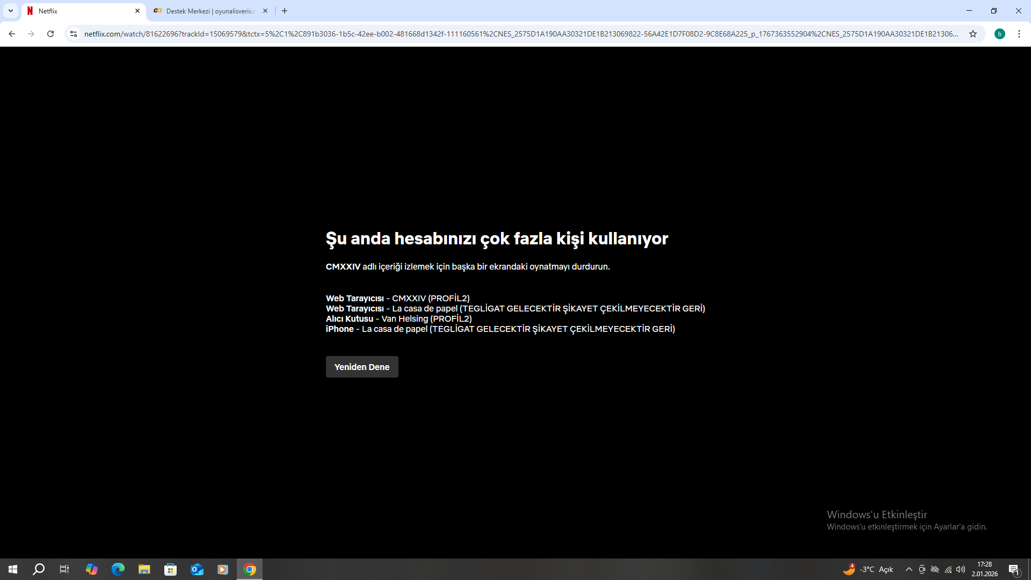Open weather widget showing -3°C Açık
The width and height of the screenshot is (1031, 580).
[868, 569]
